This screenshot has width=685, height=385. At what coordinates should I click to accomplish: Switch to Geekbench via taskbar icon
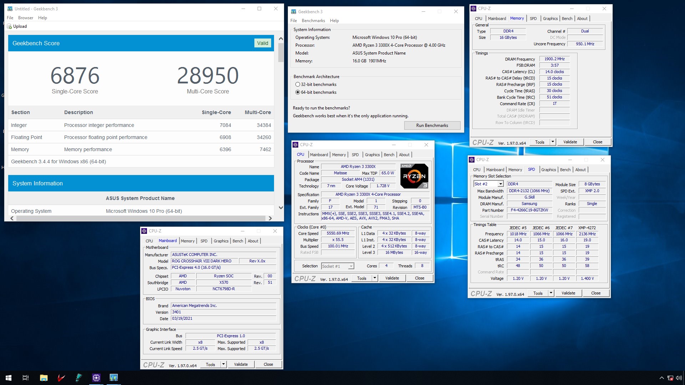(113, 378)
